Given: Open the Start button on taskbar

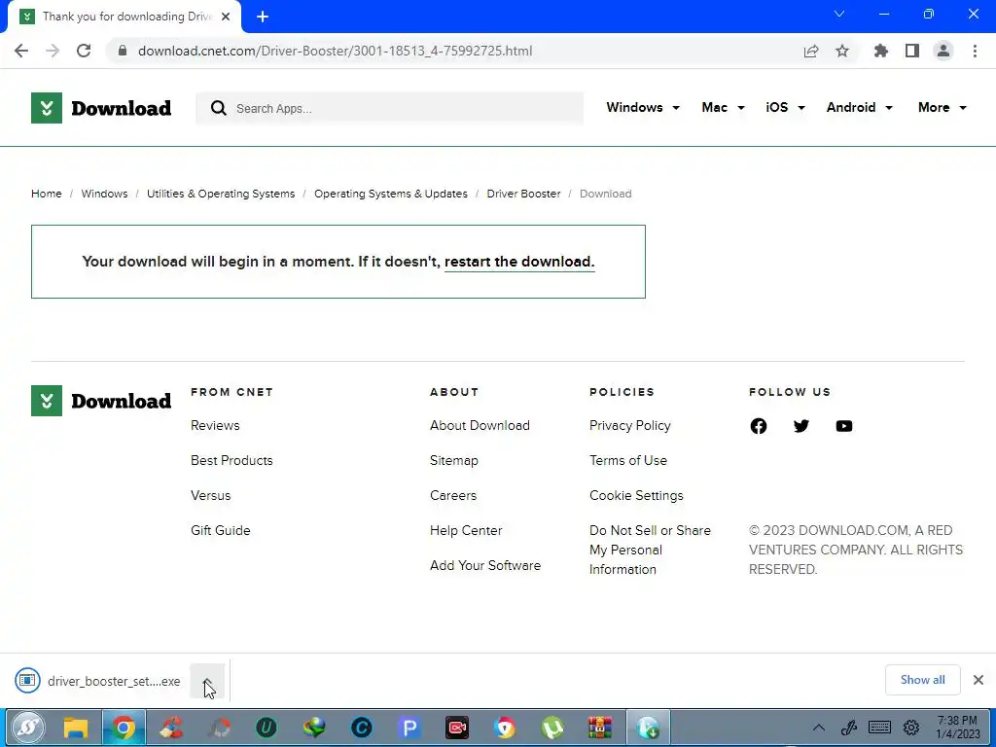Looking at the screenshot, I should point(27,728).
